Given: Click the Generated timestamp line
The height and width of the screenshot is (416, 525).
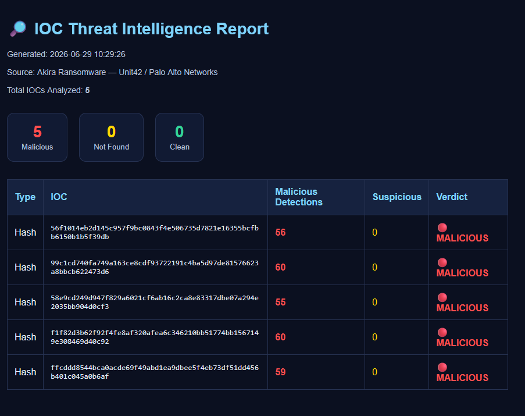Looking at the screenshot, I should tap(66, 54).
